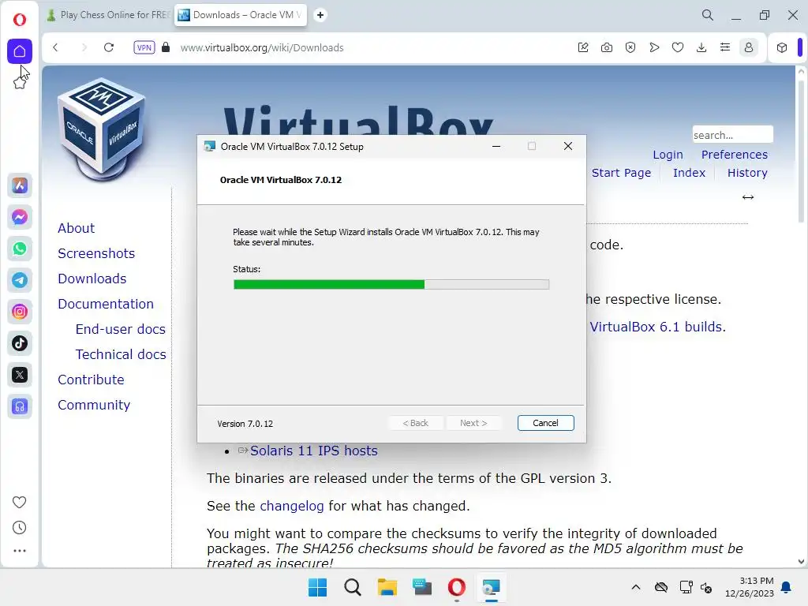Open About in site navigation
The image size is (808, 606).
[x=77, y=228]
